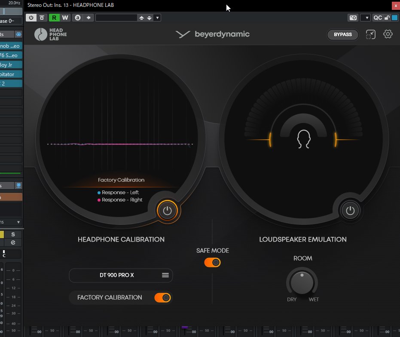
Task: Click the Room dry/wet knob
Action: pyautogui.click(x=302, y=283)
